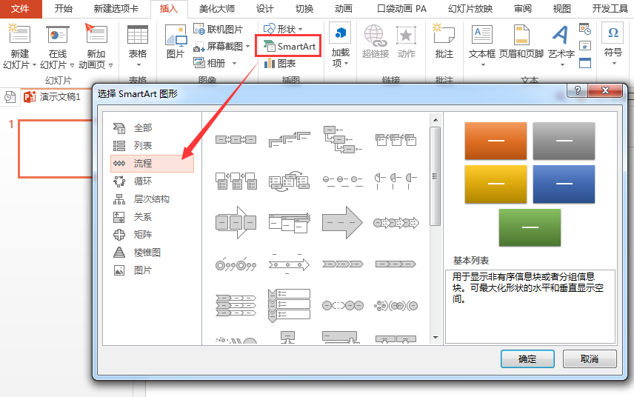Viewport: 634px width, 397px height.
Task: Expand the Photo Album (相册) dropdown arrow
Action: tap(234, 64)
